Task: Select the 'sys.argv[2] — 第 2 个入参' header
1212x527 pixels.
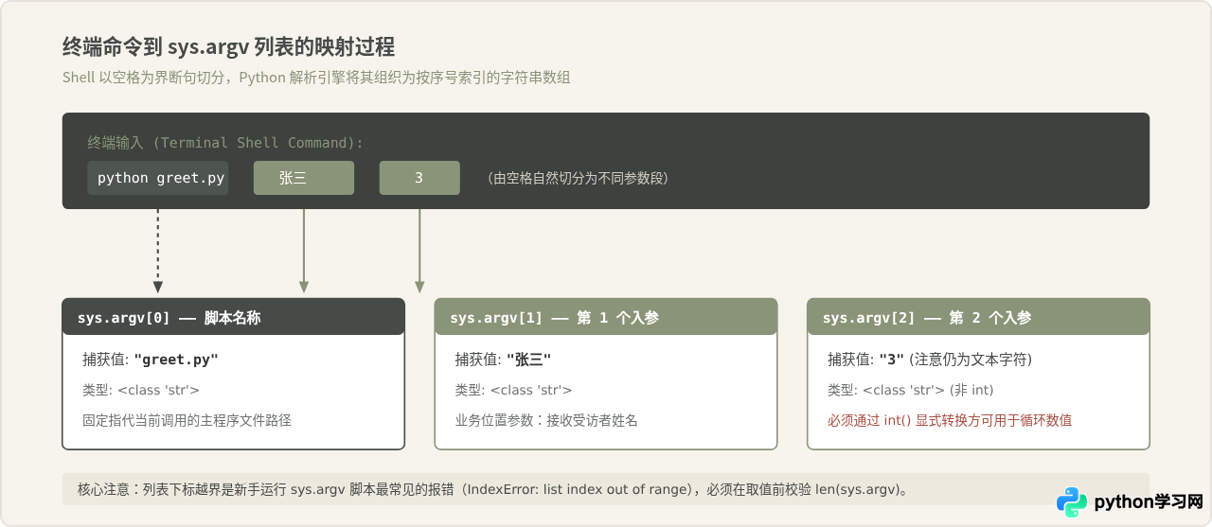Action: (978, 317)
